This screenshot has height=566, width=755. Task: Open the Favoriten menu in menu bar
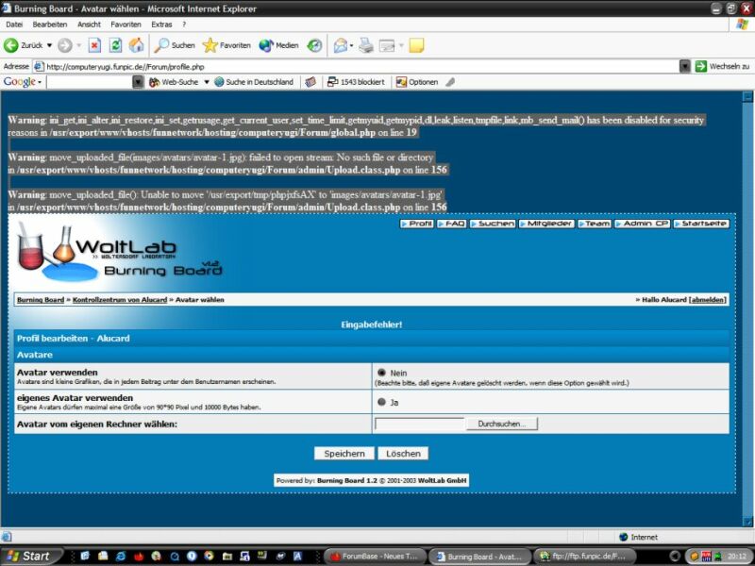[126, 25]
